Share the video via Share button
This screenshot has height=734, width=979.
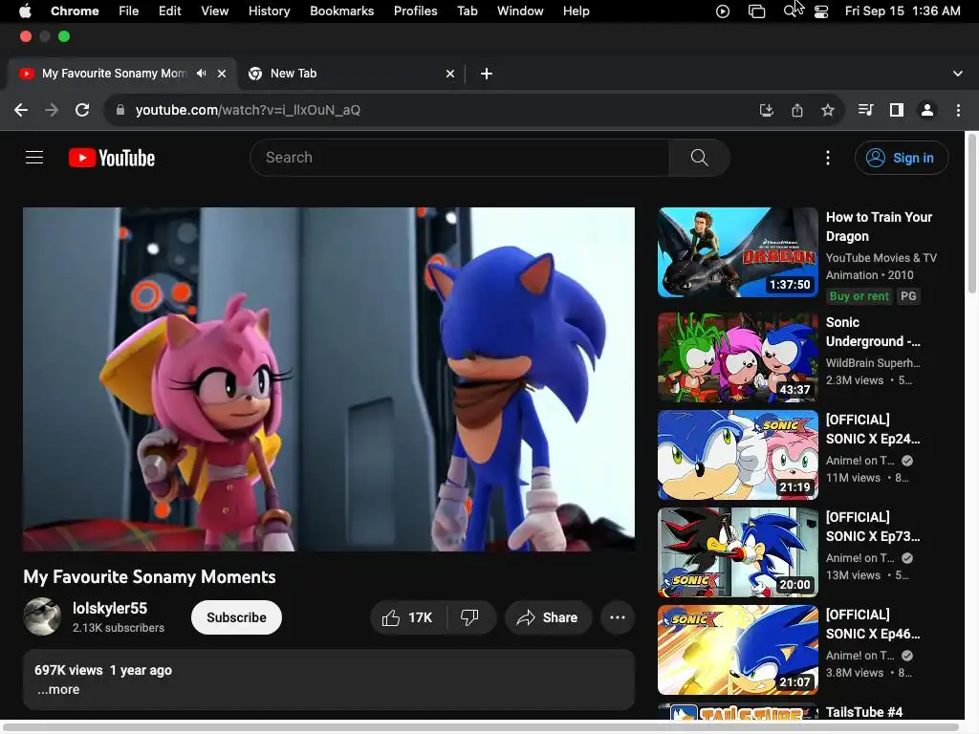[x=548, y=617]
